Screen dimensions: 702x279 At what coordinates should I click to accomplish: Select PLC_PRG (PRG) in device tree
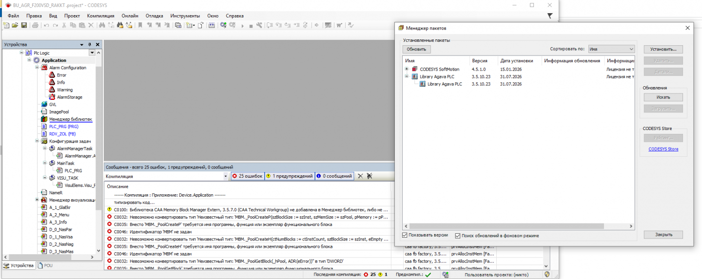tap(63, 126)
